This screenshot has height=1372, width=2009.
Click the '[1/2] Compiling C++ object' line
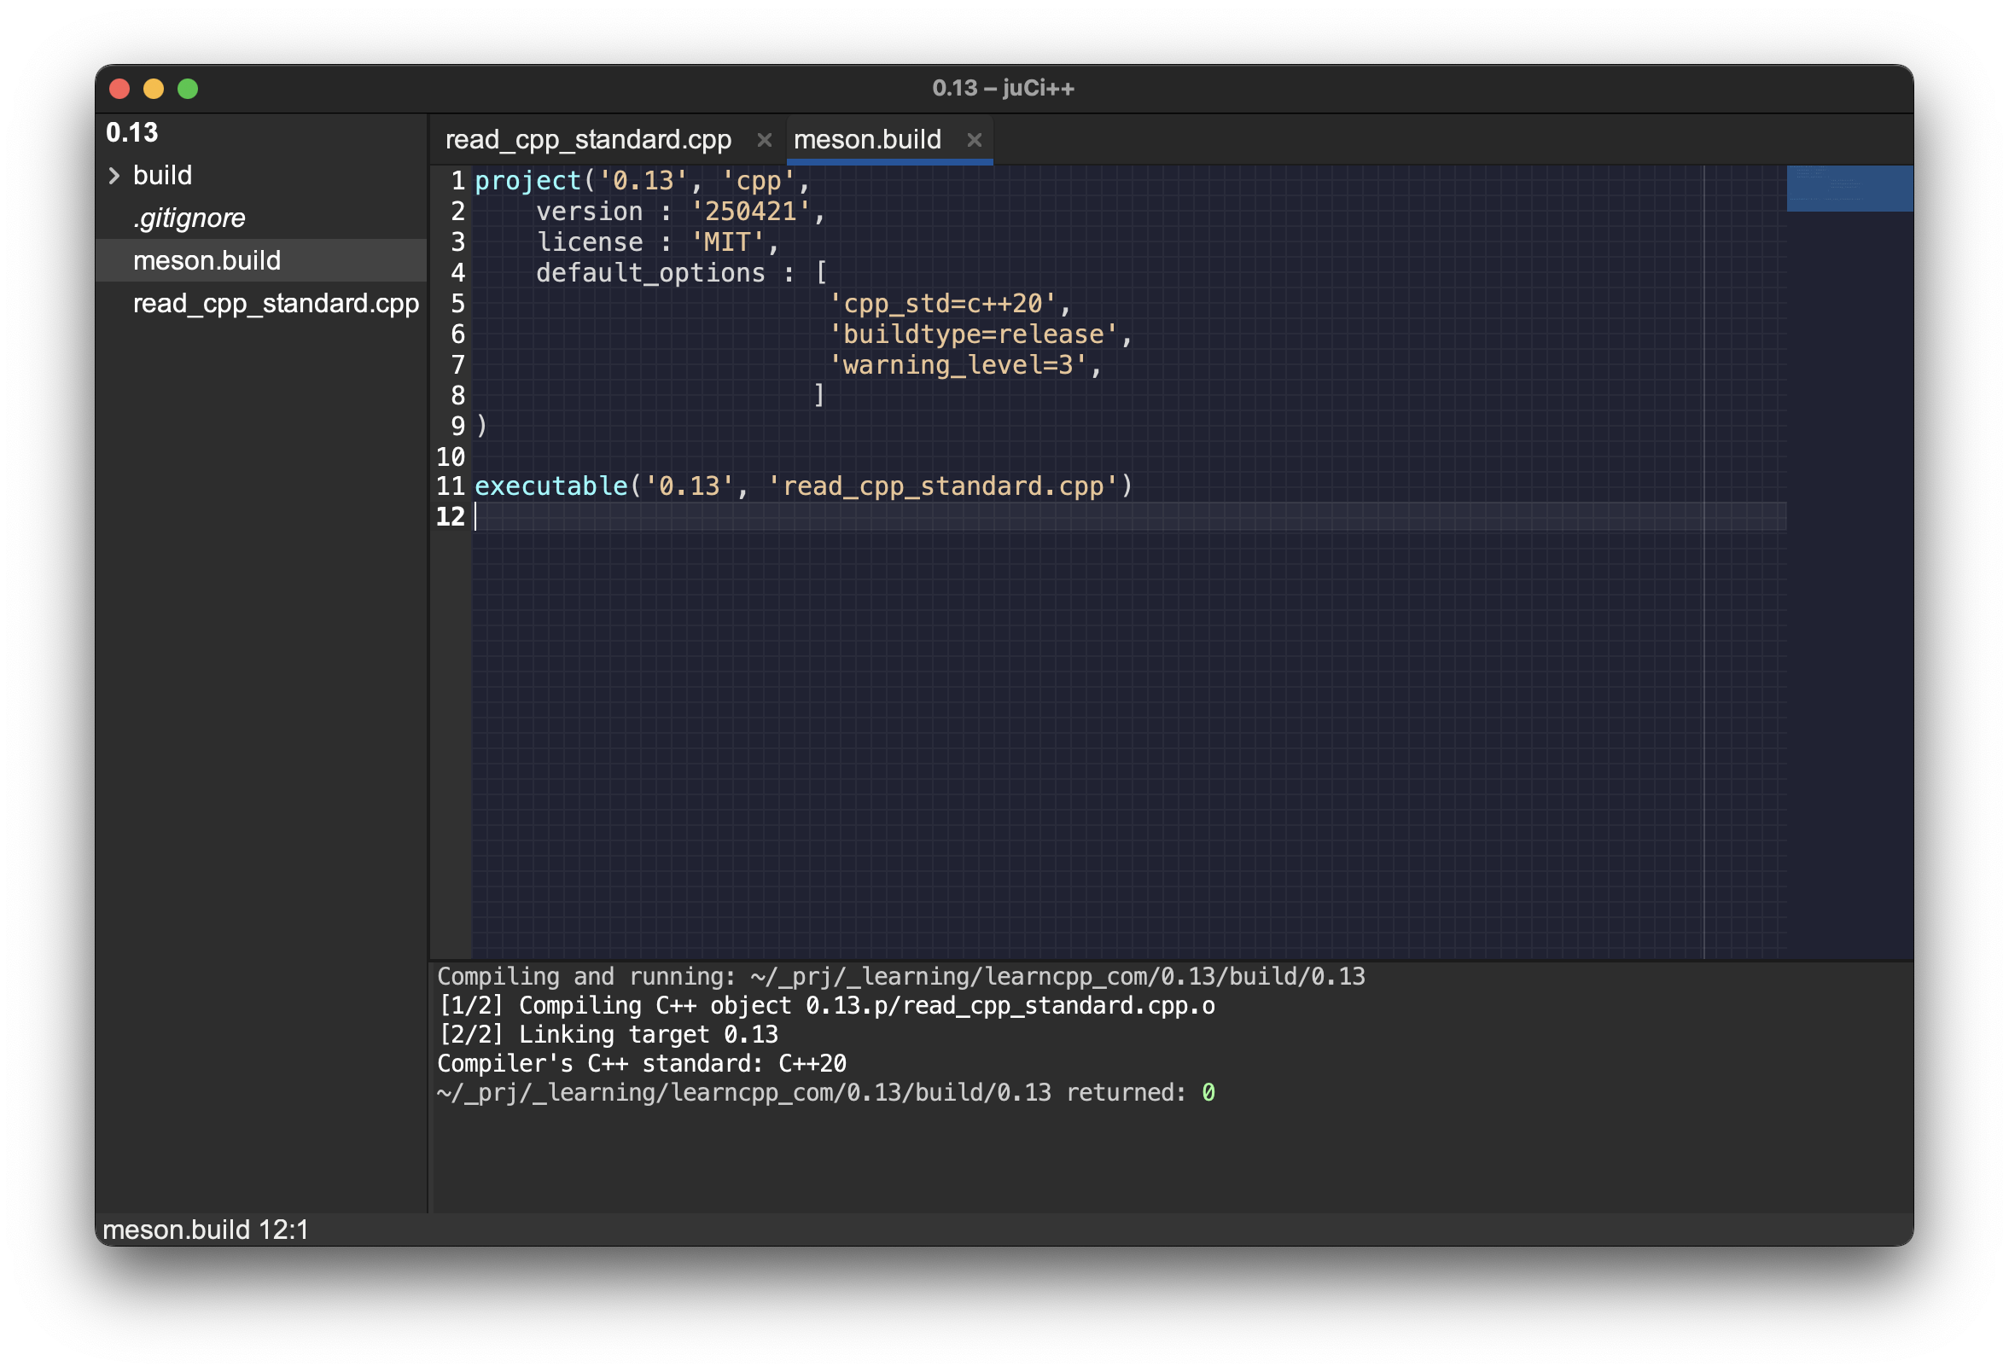[x=826, y=1006]
